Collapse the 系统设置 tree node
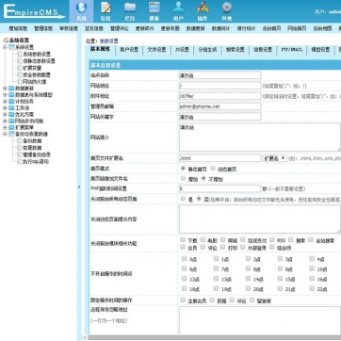 [x=5, y=47]
